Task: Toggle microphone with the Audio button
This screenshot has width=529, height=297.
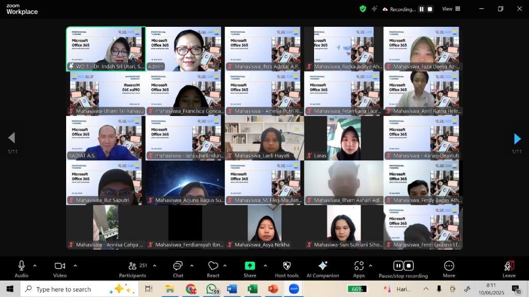Action: 21,268
